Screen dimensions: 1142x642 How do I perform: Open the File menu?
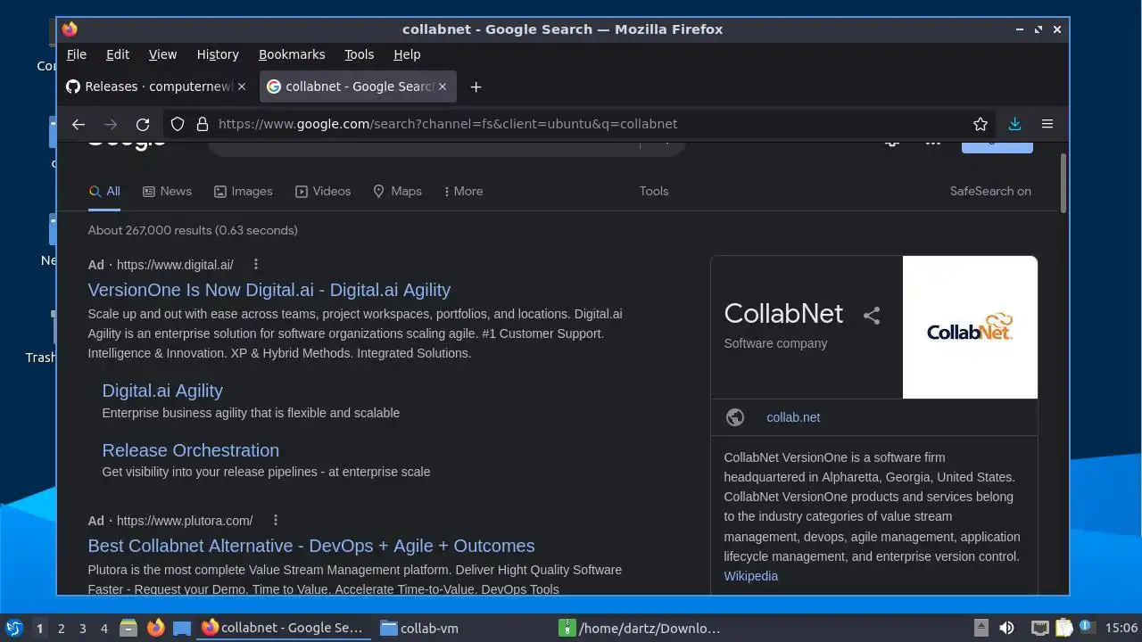point(77,54)
